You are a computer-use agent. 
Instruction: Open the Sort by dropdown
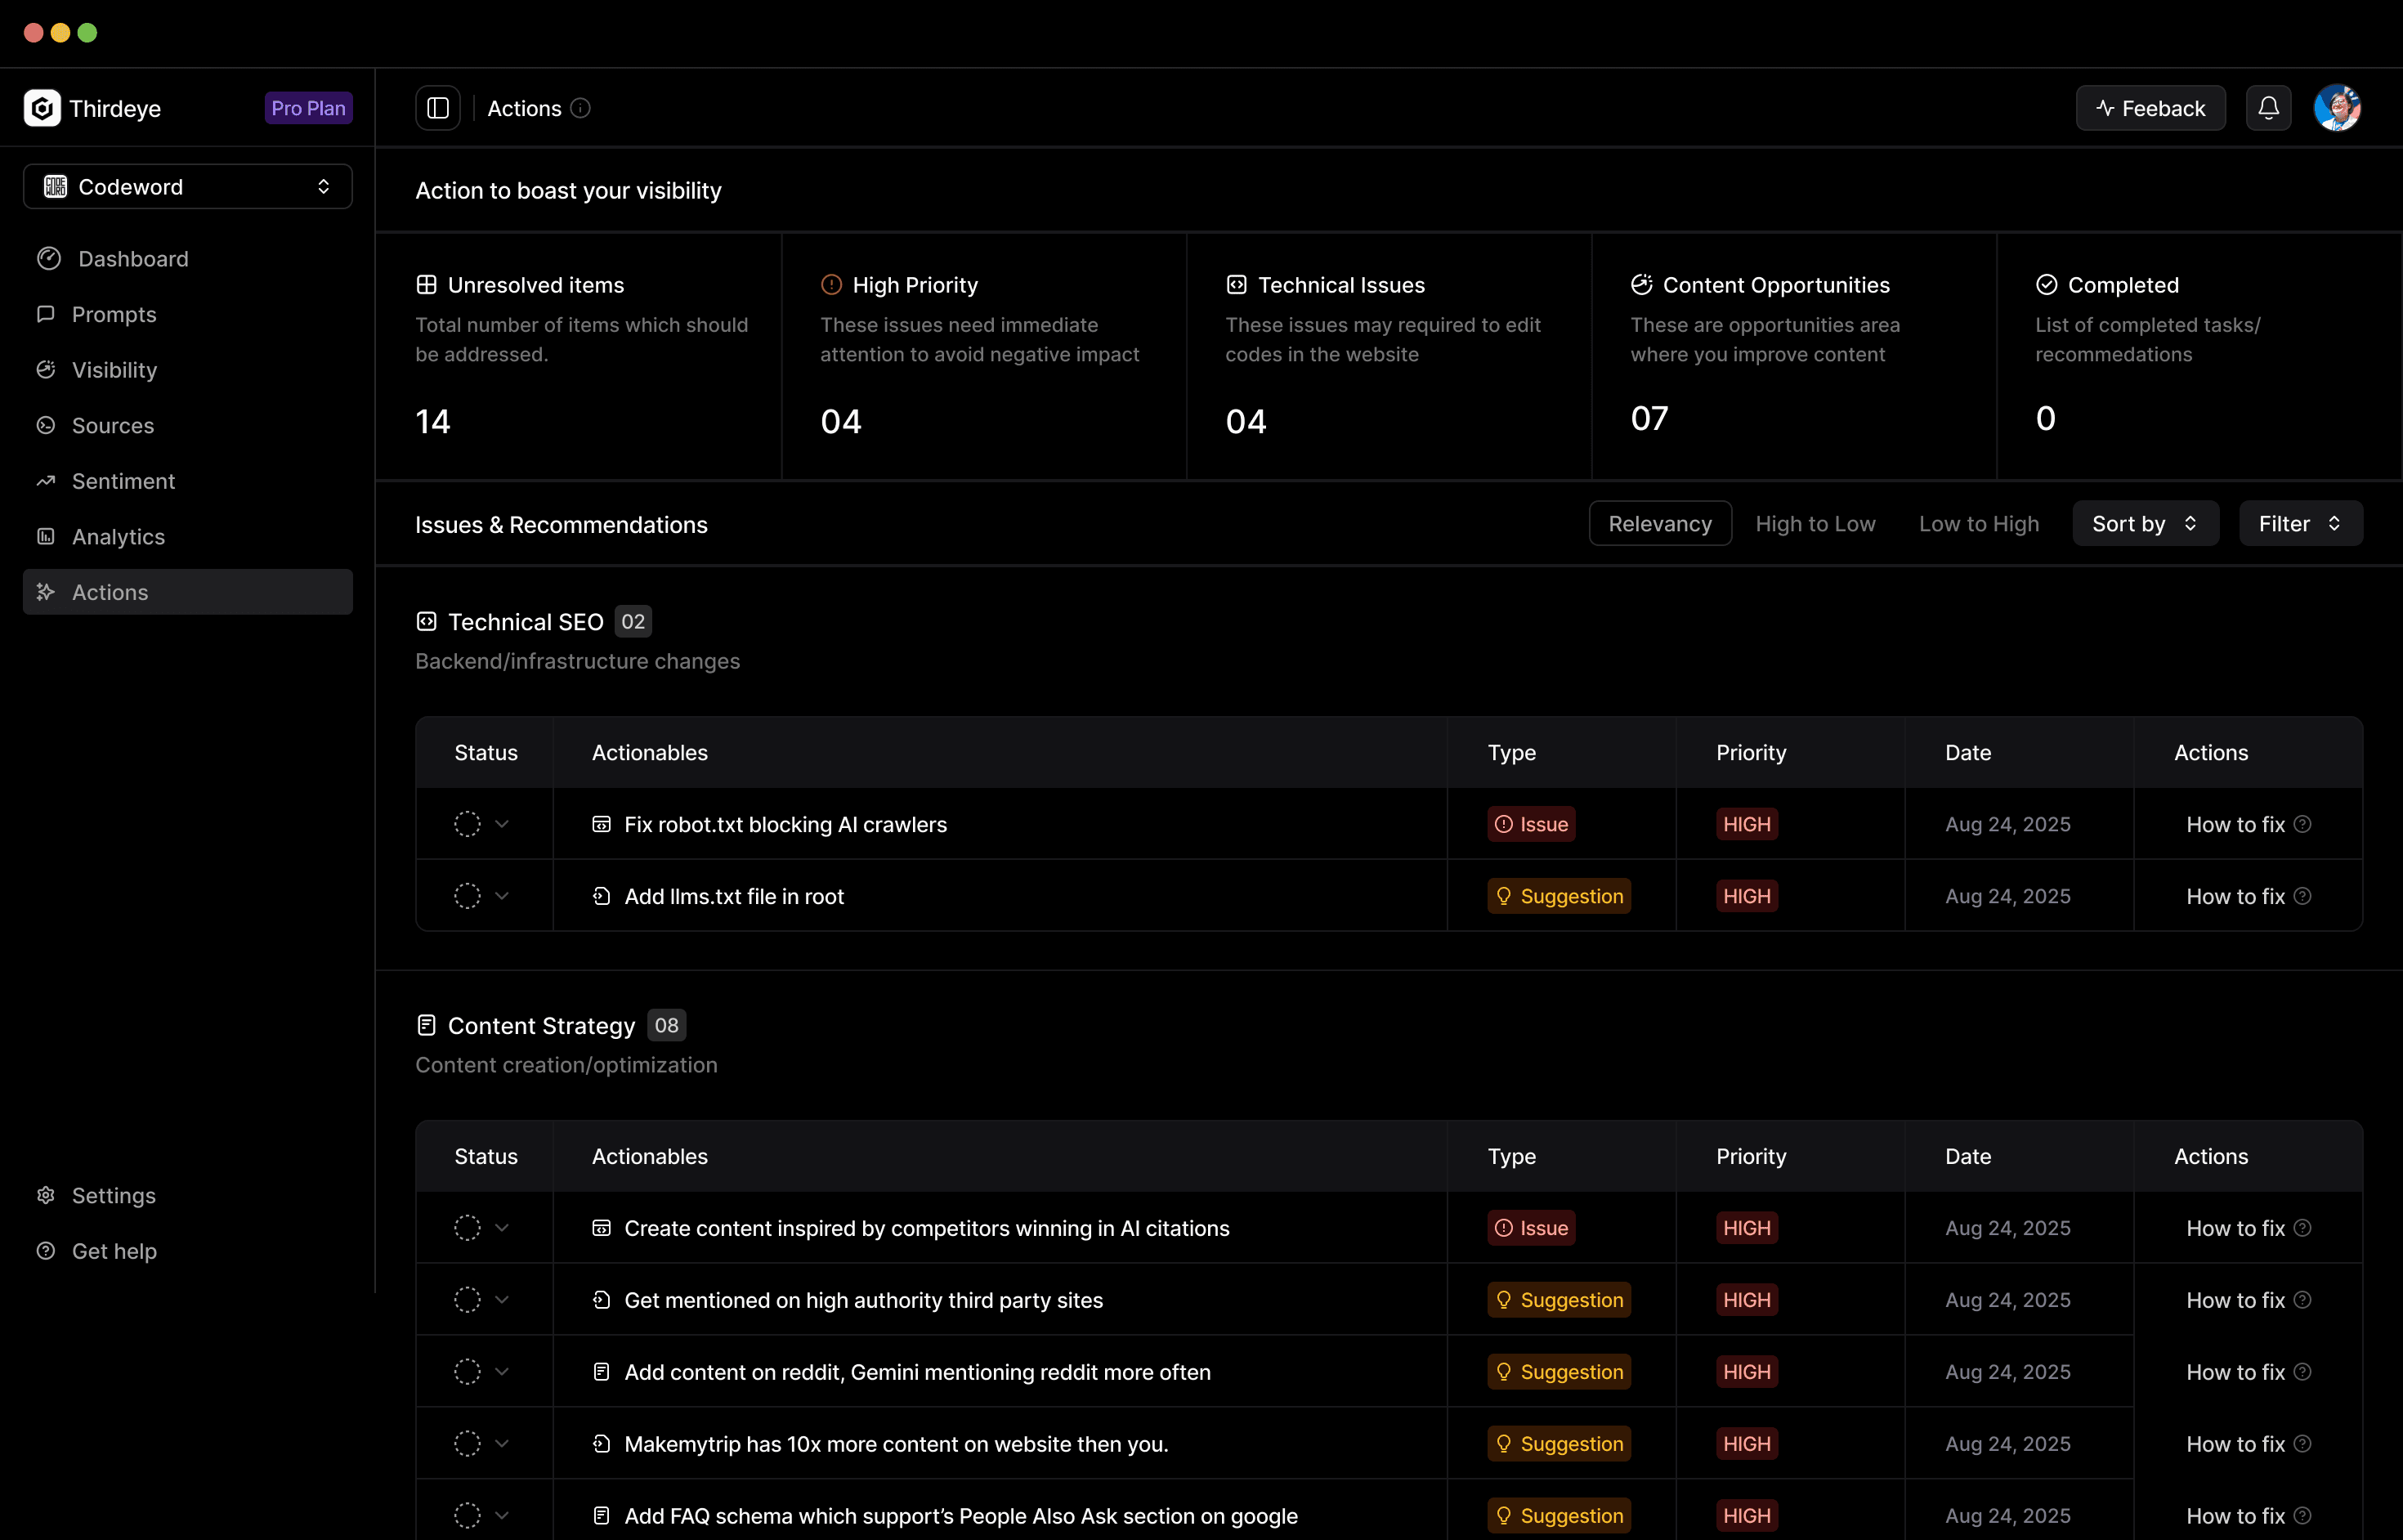(2145, 524)
